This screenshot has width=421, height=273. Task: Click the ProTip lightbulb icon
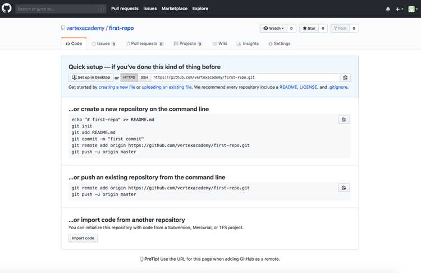141,259
